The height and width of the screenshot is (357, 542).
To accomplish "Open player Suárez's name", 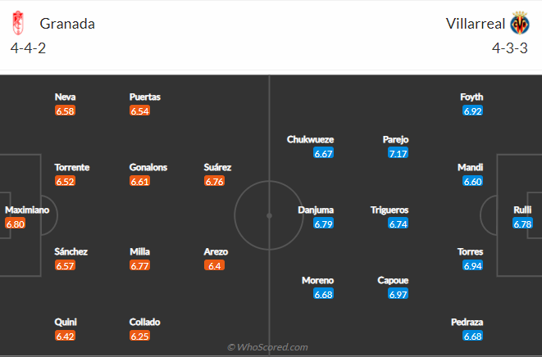I will point(217,168).
